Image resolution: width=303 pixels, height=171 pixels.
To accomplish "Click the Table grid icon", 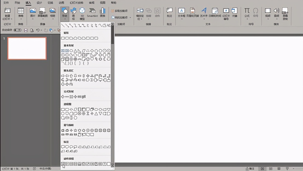I will coord(21,11).
